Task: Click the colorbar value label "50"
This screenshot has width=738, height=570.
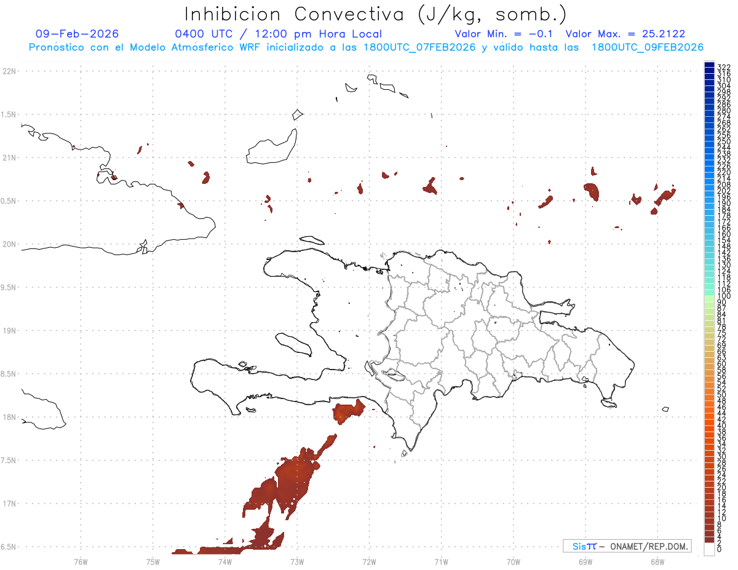Action: pos(721,395)
